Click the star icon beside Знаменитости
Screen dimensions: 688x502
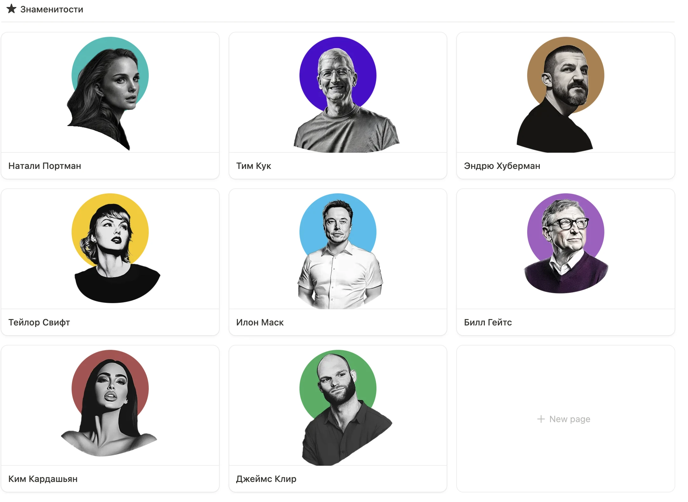11,9
